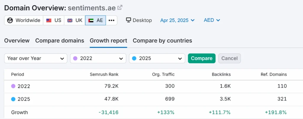
Task: Click the US flag icon
Action: tap(49, 20)
